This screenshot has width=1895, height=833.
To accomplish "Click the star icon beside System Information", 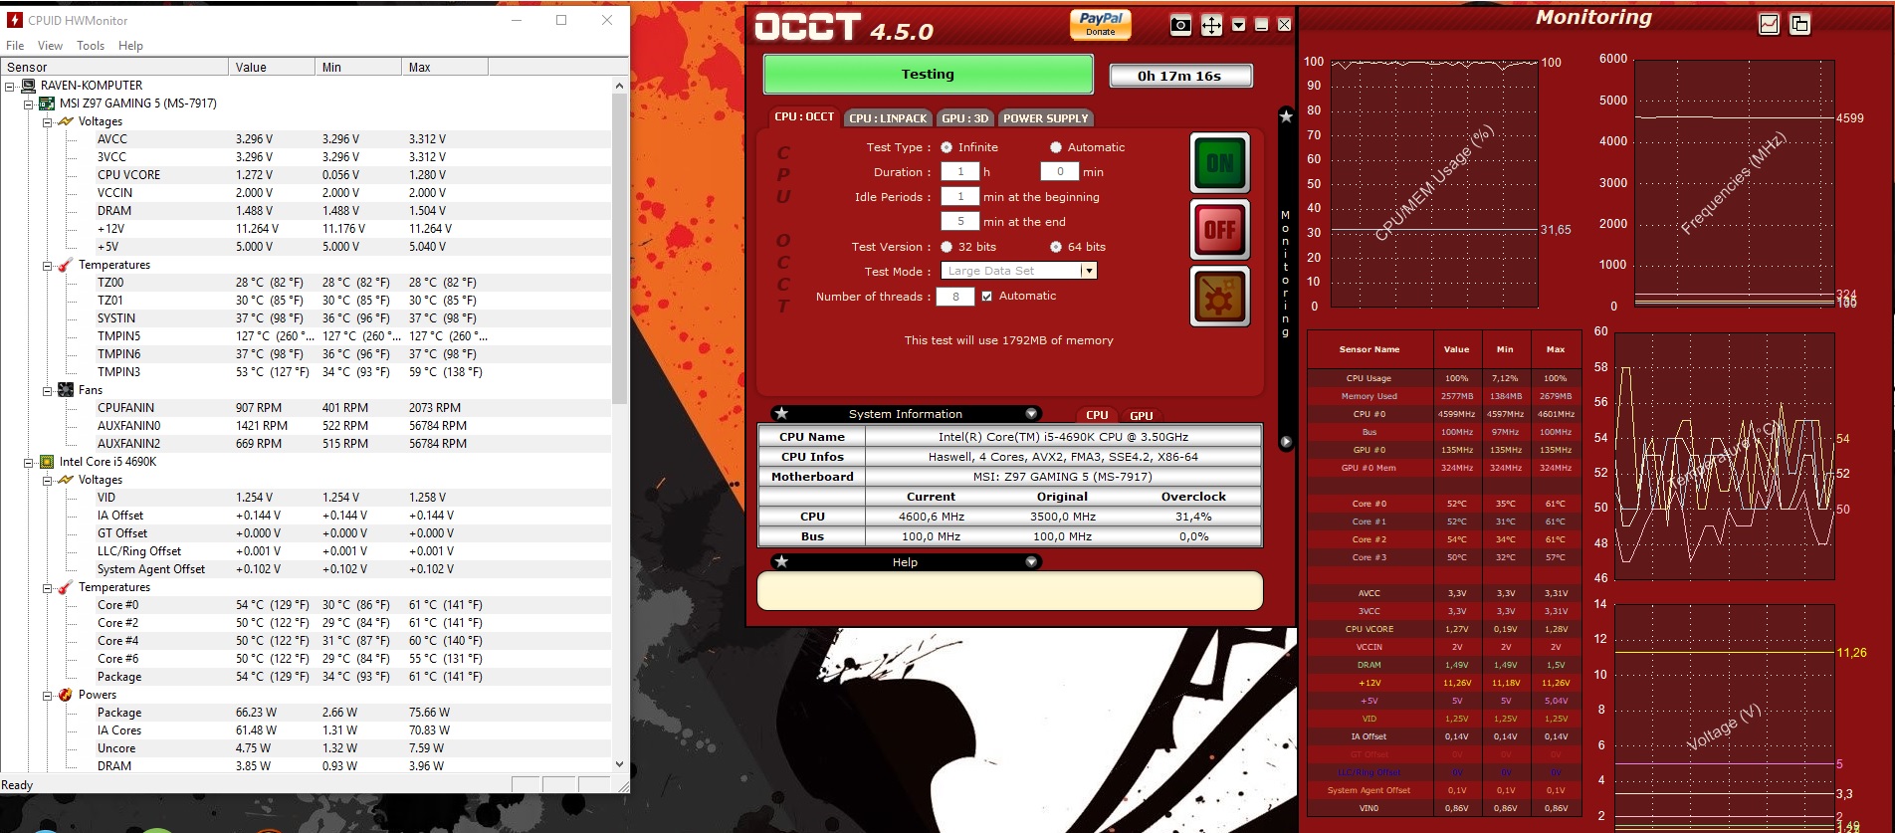I will click(x=782, y=413).
